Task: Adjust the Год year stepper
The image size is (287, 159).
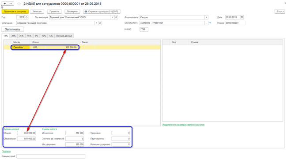Action: point(26,17)
